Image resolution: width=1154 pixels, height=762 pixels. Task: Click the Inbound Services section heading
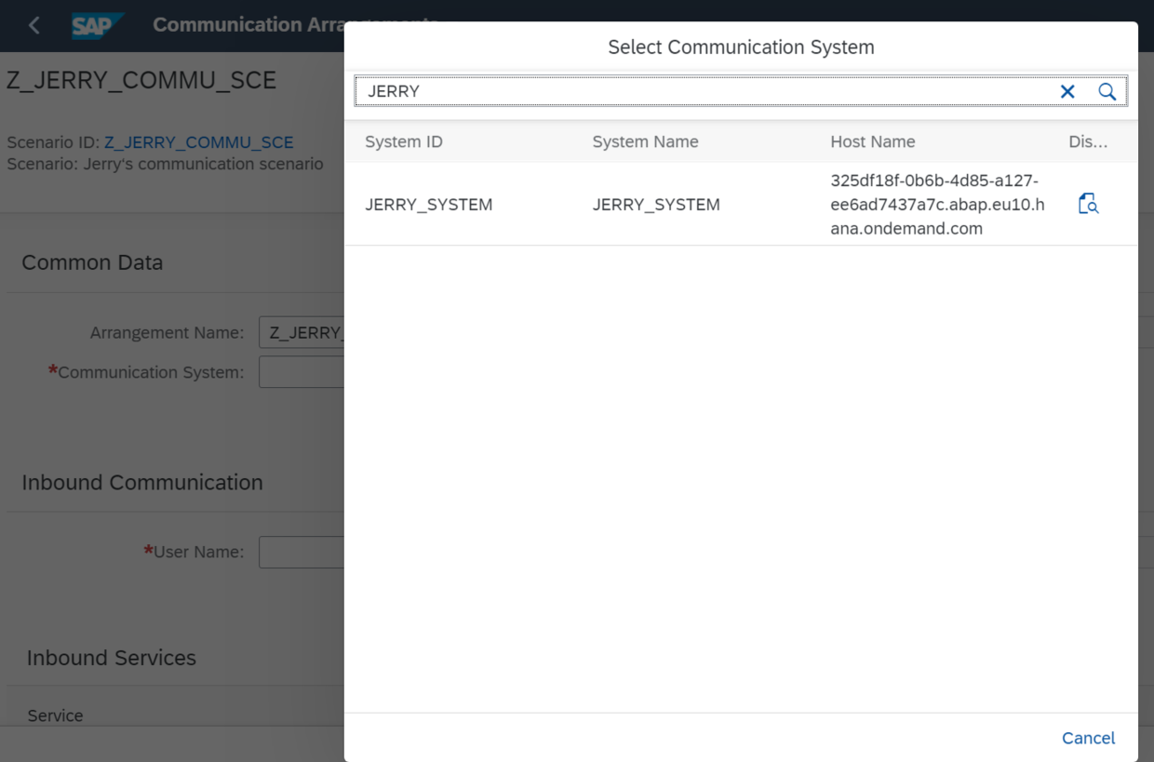pyautogui.click(x=112, y=658)
